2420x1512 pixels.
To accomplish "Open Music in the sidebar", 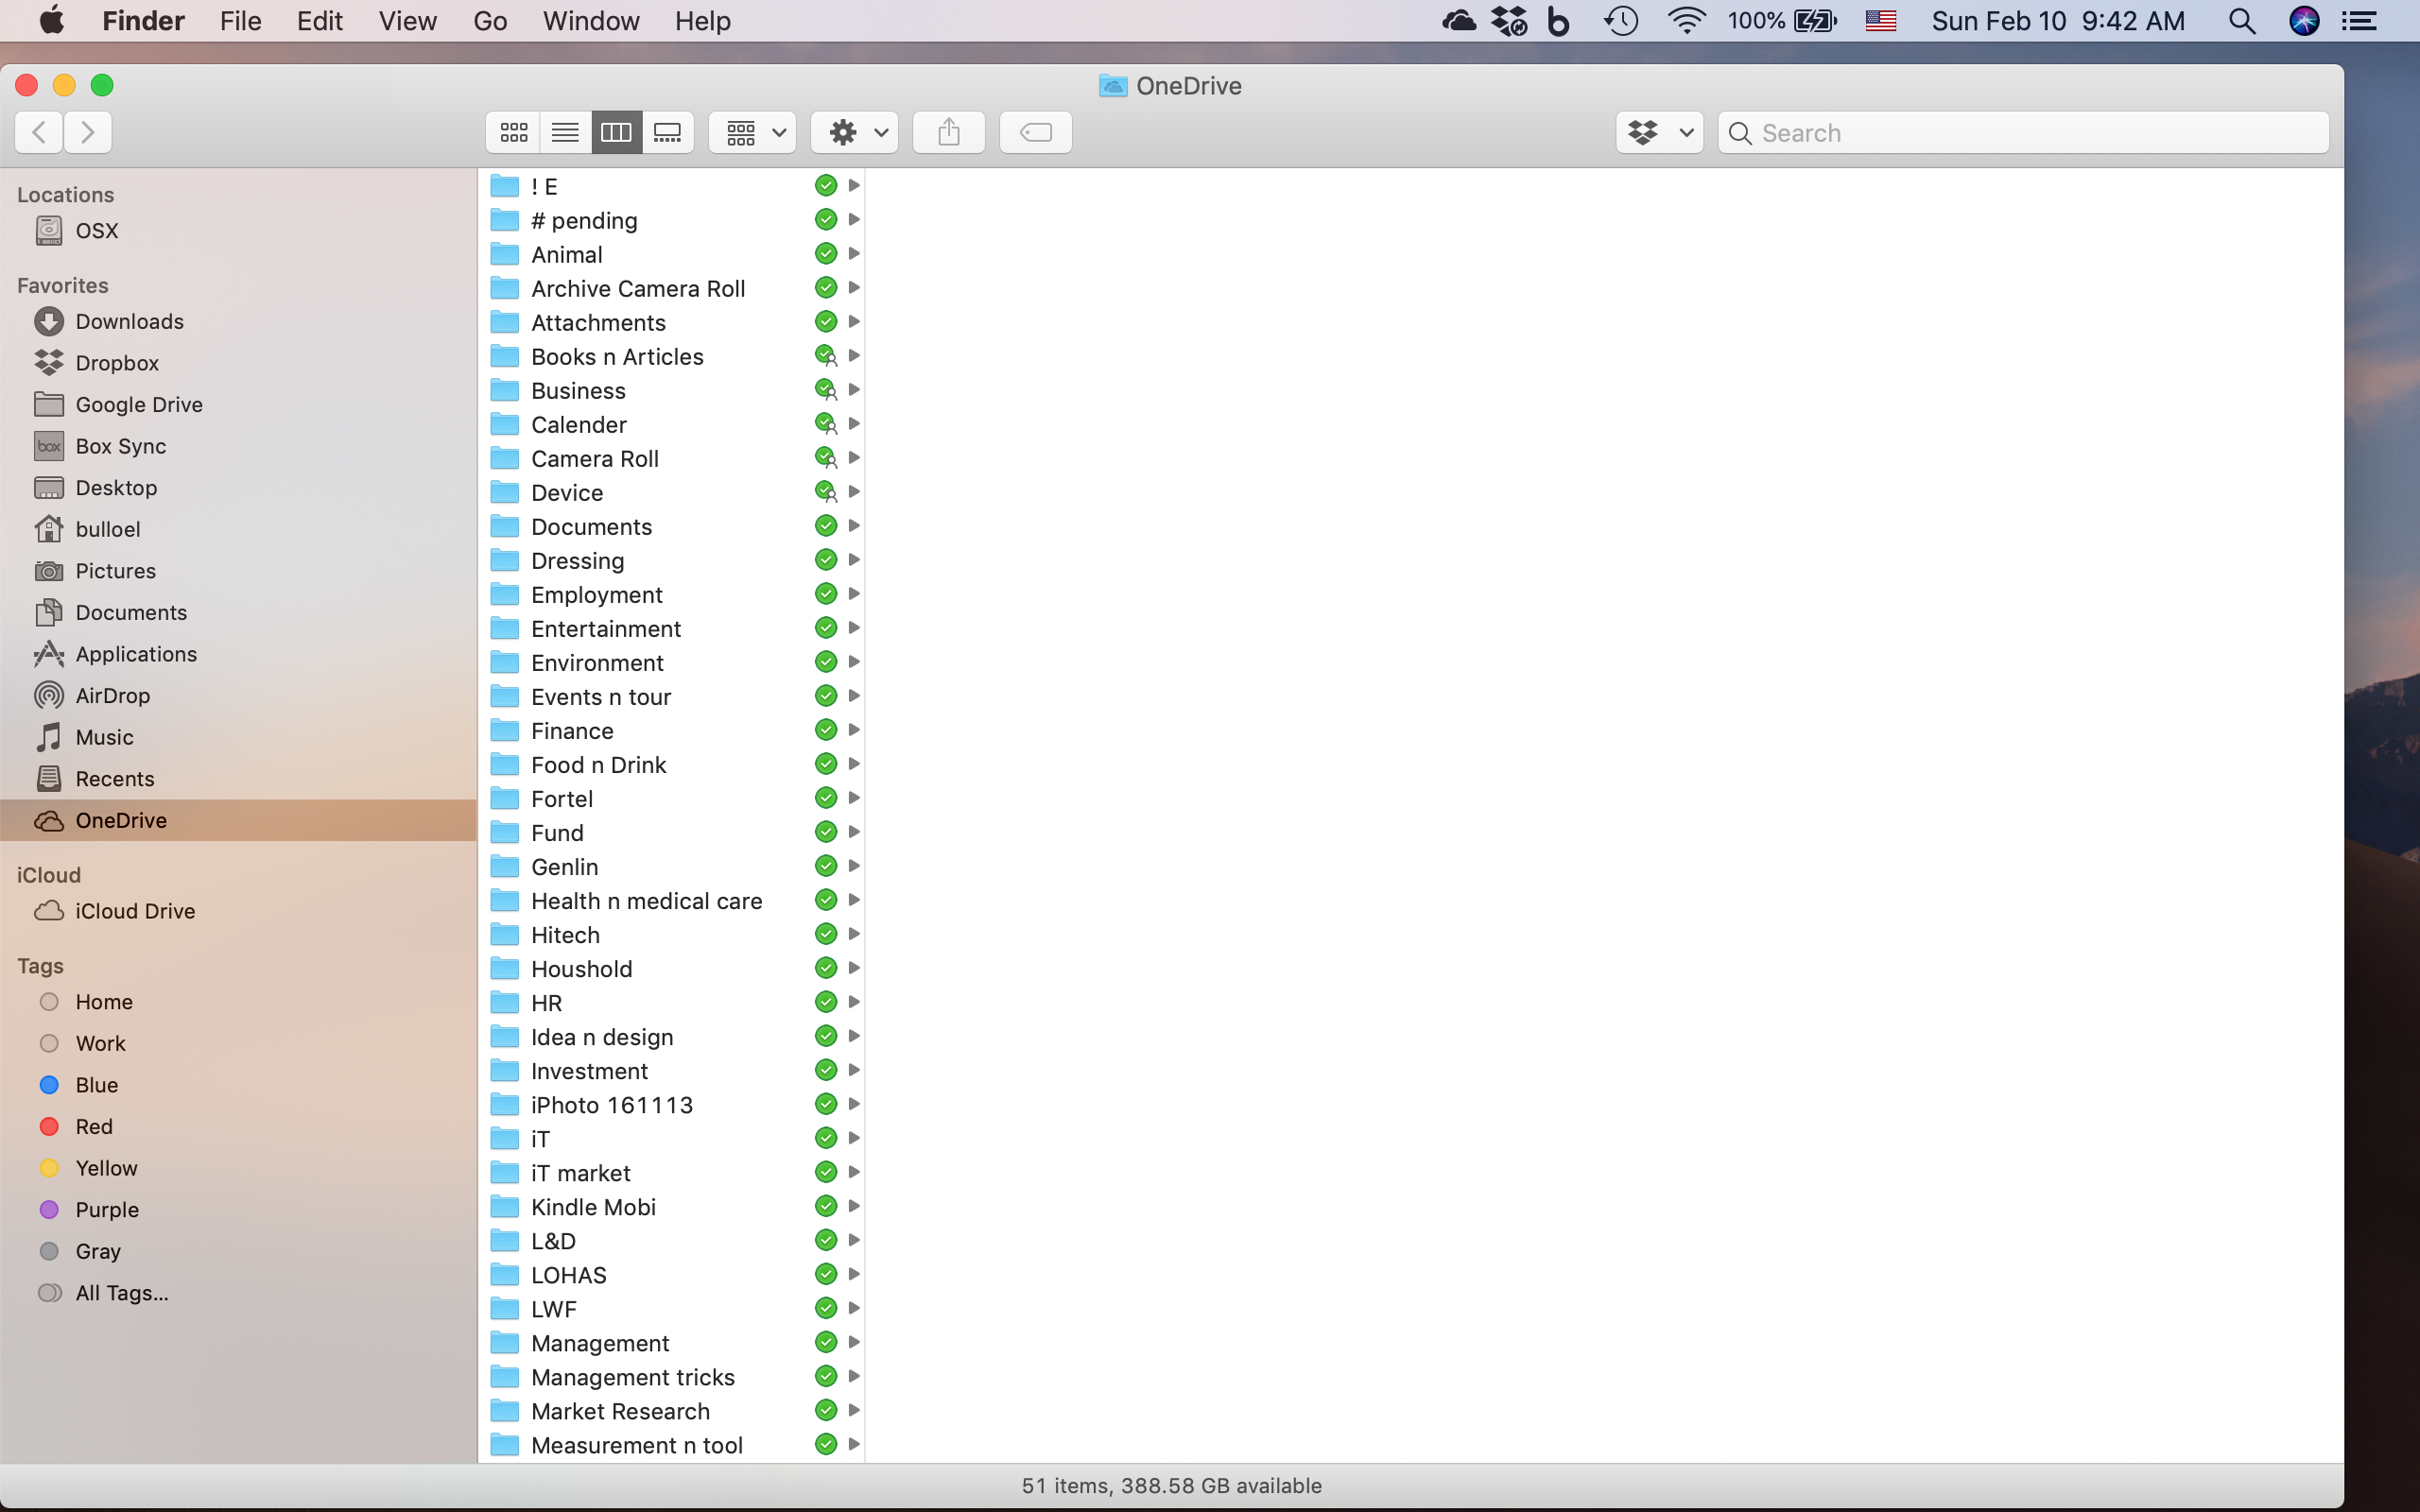I will pos(238,737).
